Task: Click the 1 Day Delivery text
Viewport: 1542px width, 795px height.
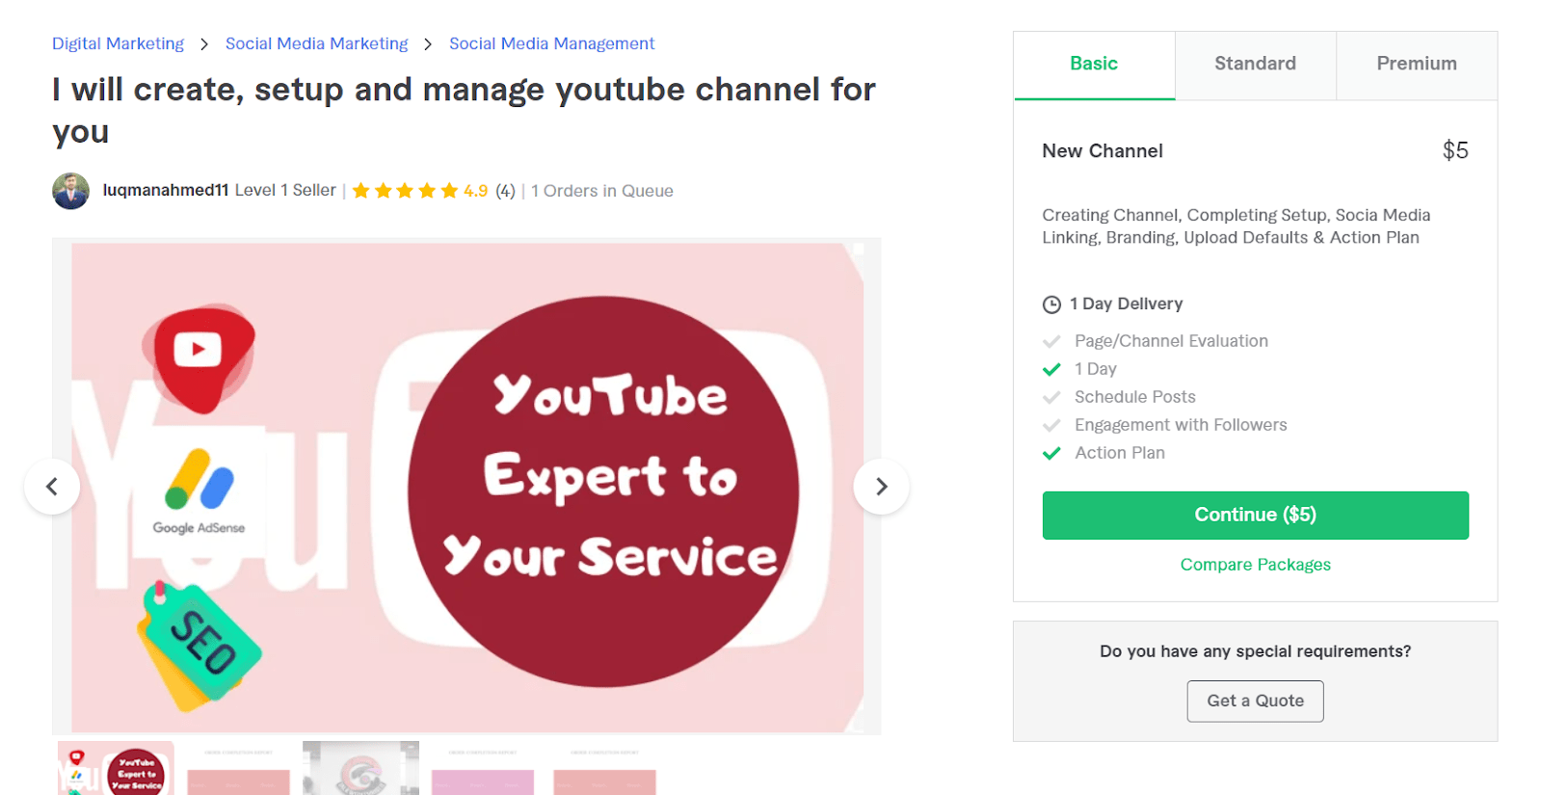Action: click(1126, 304)
